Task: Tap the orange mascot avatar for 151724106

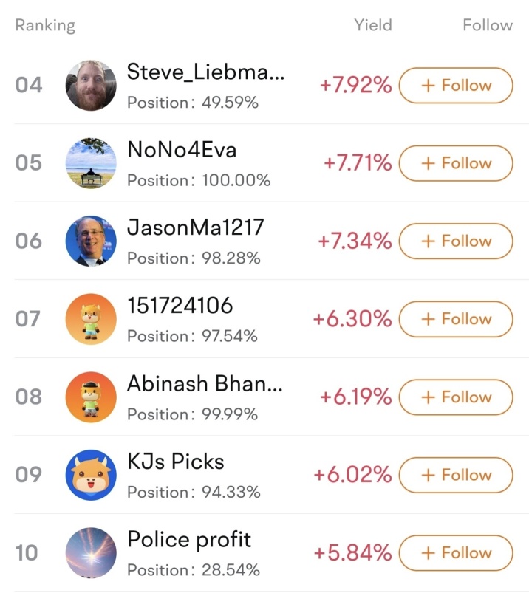Action: (x=91, y=319)
